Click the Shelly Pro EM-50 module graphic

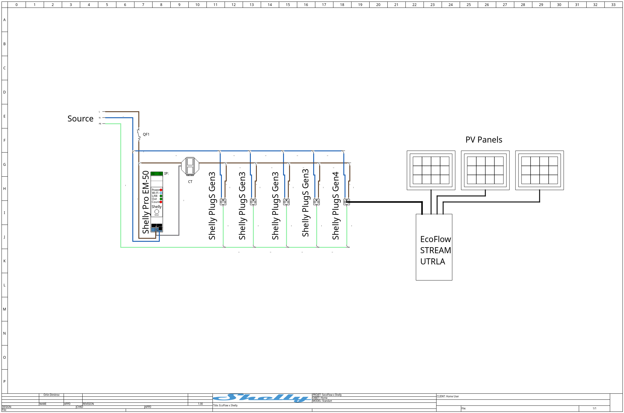click(x=157, y=202)
